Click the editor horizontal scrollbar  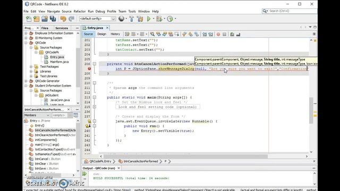point(185,157)
